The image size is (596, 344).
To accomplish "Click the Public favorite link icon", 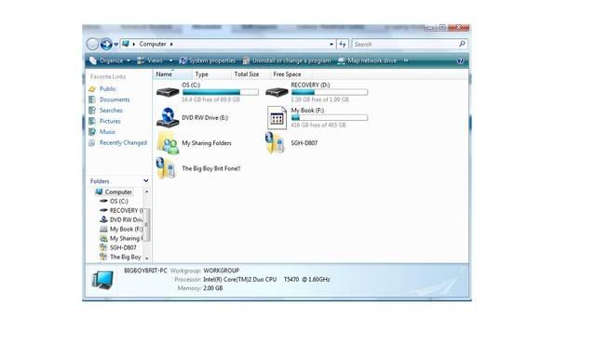I will coord(92,88).
